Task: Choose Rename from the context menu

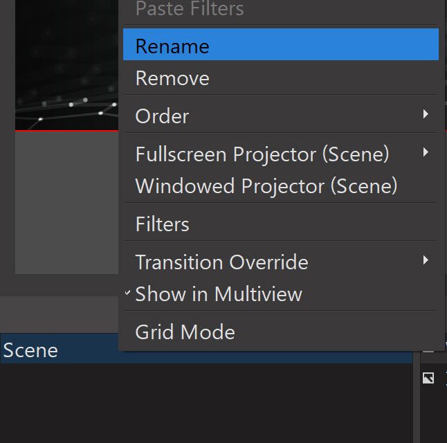Action: click(172, 46)
